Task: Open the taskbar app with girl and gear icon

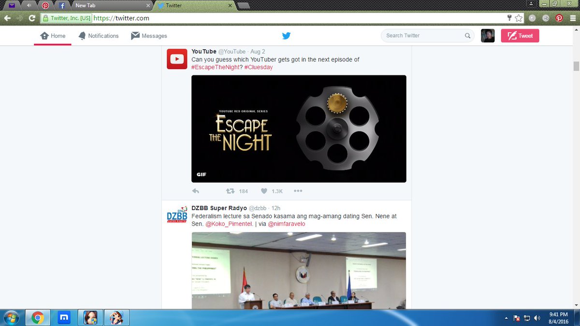Action: [91, 318]
